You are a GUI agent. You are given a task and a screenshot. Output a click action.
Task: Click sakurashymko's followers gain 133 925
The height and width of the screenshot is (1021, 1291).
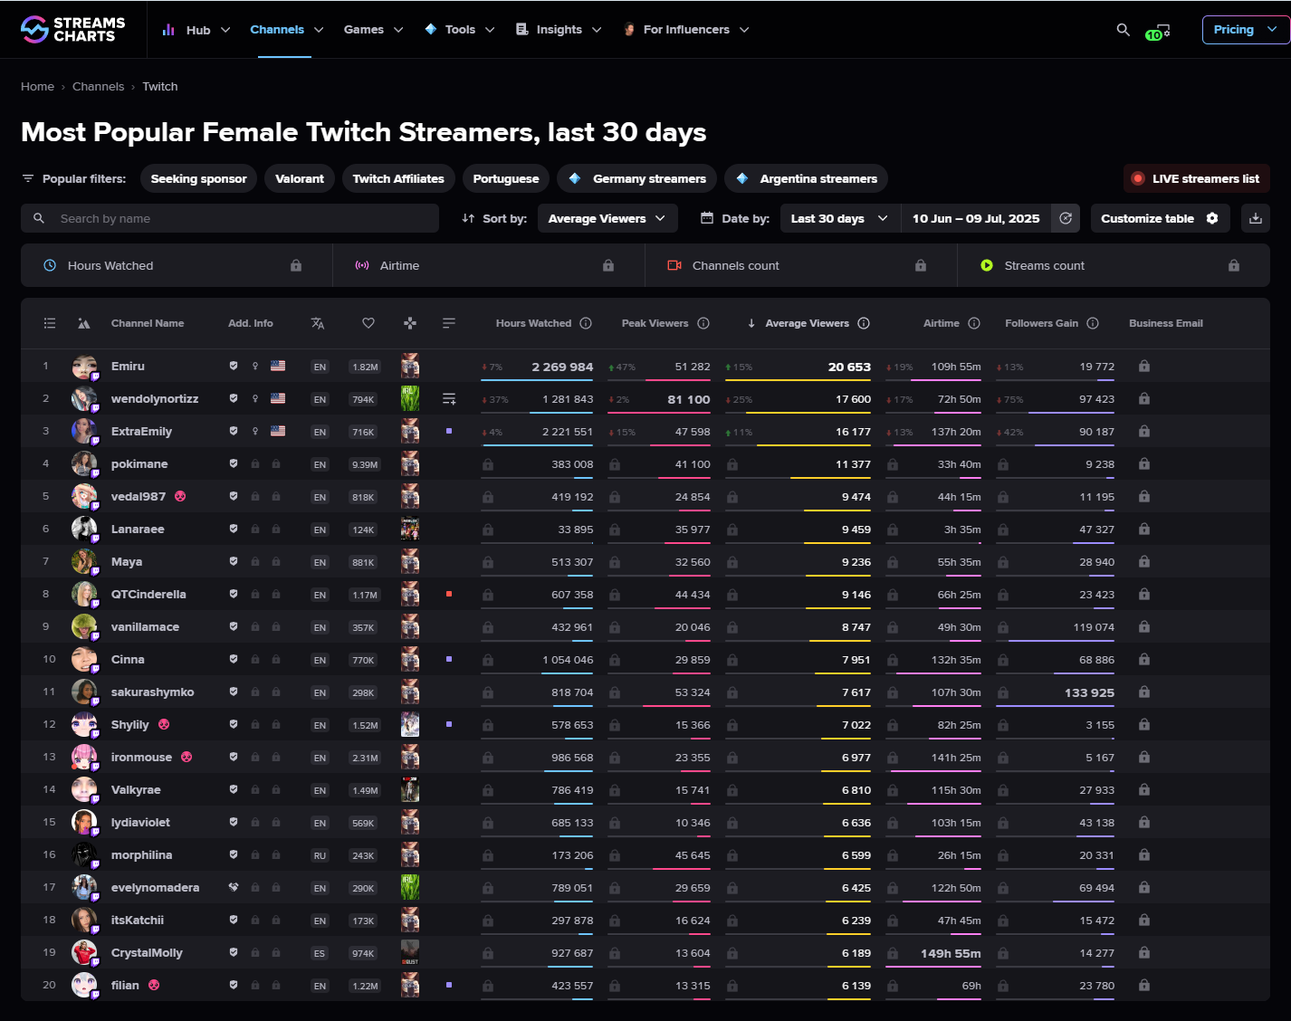pos(1089,692)
